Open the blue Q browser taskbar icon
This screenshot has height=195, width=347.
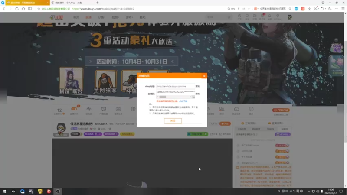(x=23, y=192)
